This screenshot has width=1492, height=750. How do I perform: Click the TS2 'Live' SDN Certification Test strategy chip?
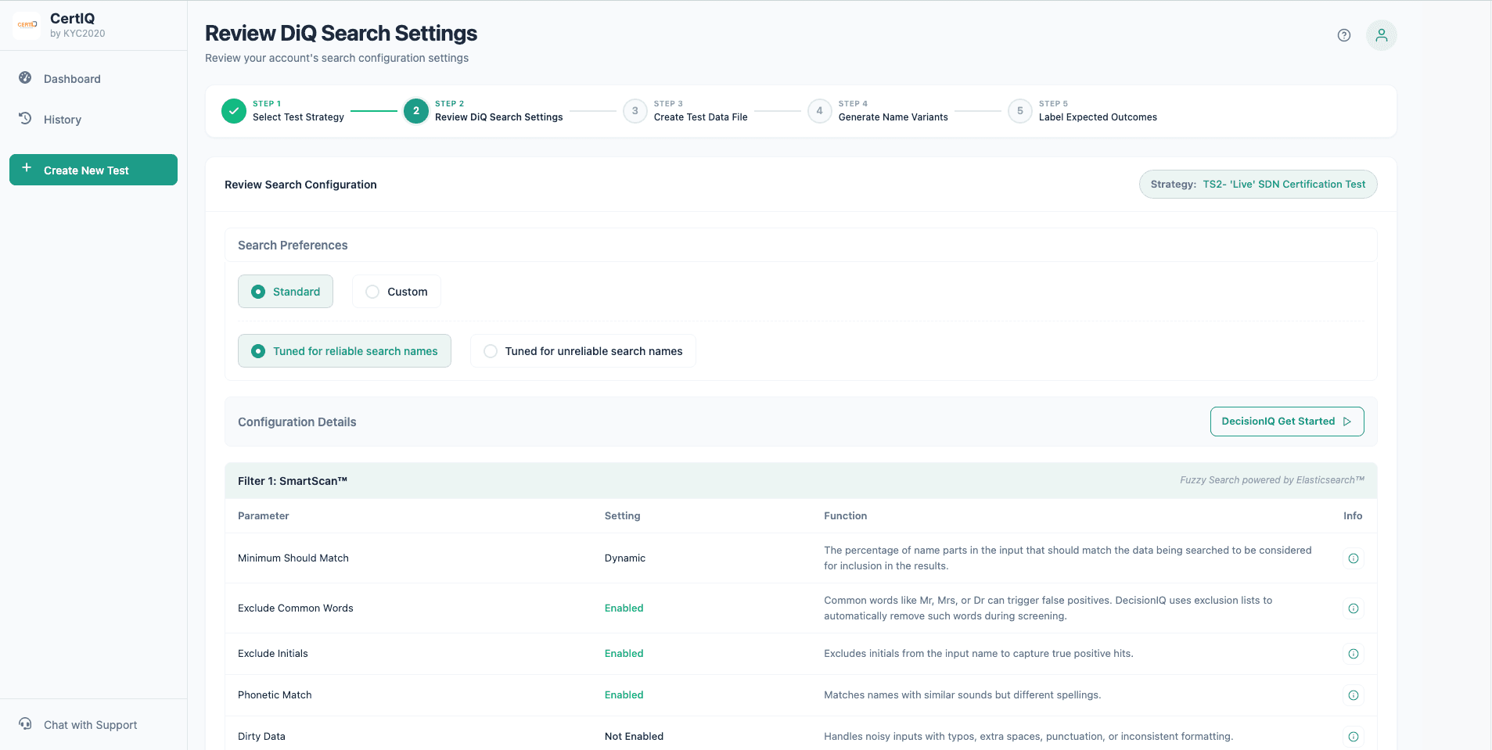[x=1257, y=184]
